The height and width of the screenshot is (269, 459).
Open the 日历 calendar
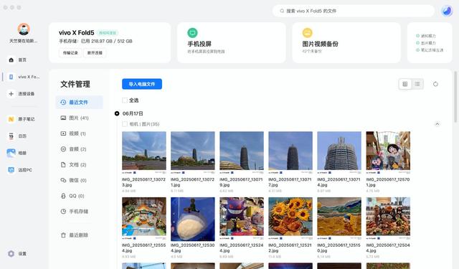[17, 136]
